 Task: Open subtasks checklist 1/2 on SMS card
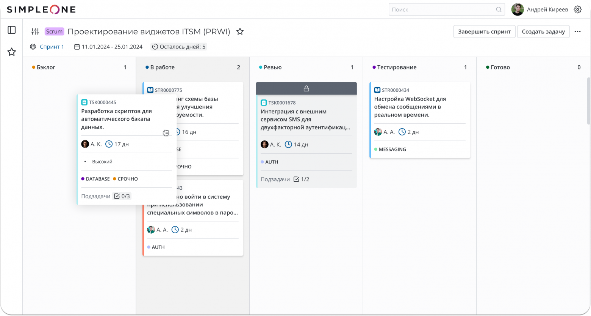pos(302,179)
